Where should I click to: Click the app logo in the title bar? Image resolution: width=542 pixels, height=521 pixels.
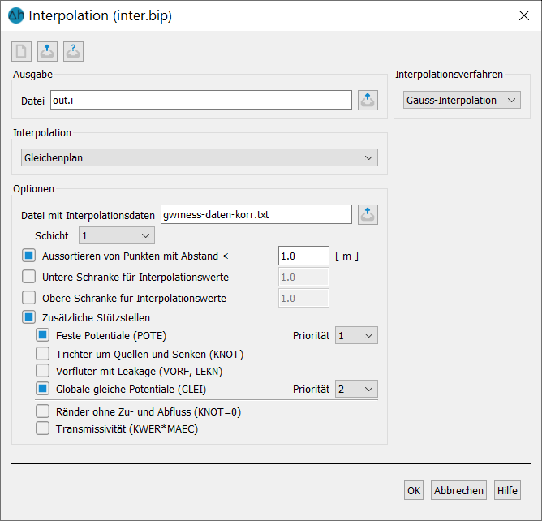click(16, 15)
